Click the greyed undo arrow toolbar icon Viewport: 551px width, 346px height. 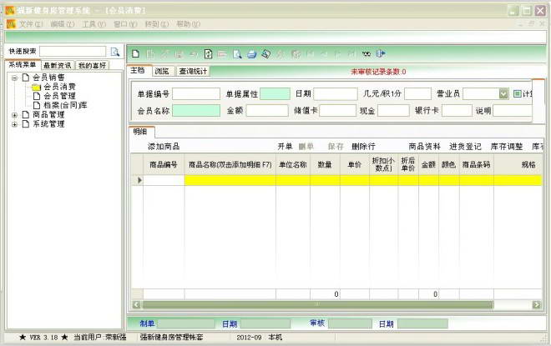pyautogui.click(x=194, y=53)
